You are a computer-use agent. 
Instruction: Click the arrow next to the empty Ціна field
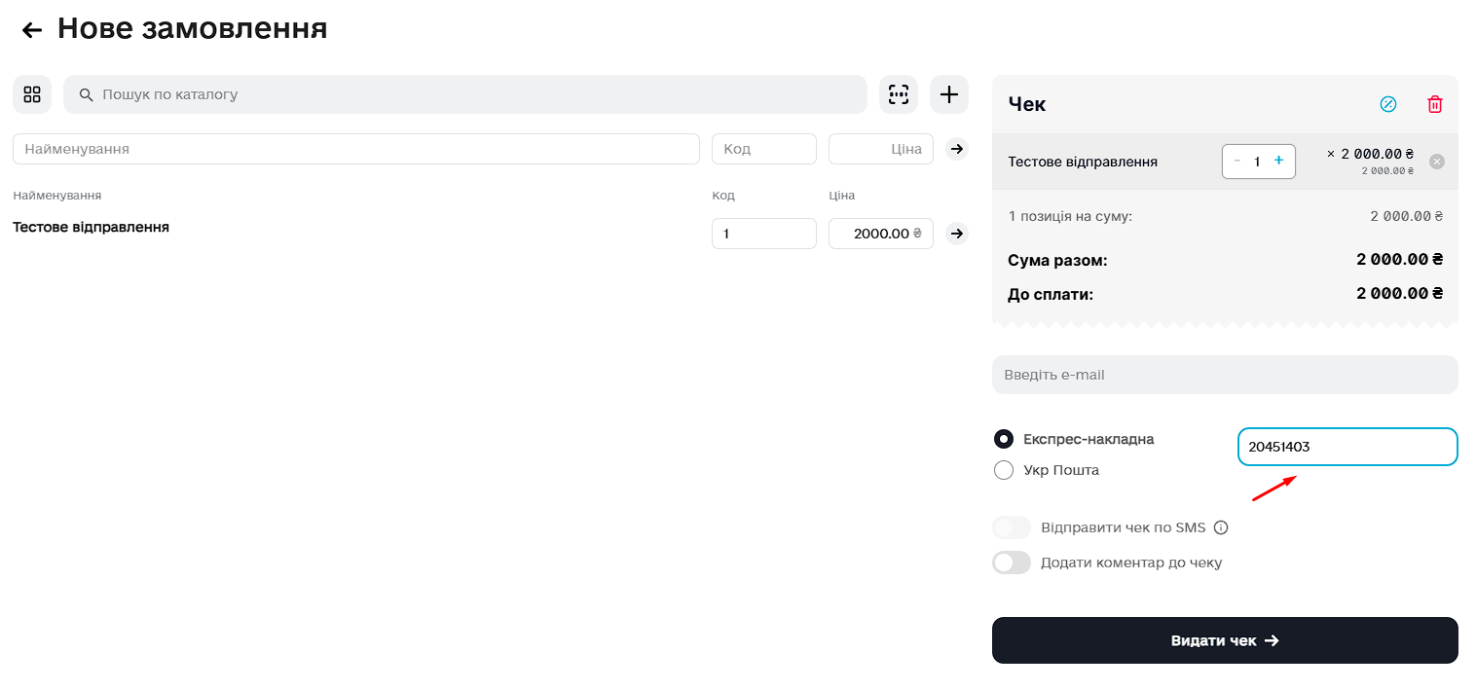957,149
